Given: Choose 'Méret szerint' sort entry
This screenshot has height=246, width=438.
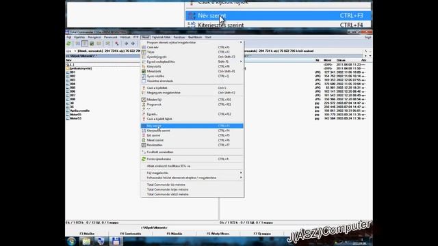Looking at the screenshot, I should pyautogui.click(x=192, y=140).
